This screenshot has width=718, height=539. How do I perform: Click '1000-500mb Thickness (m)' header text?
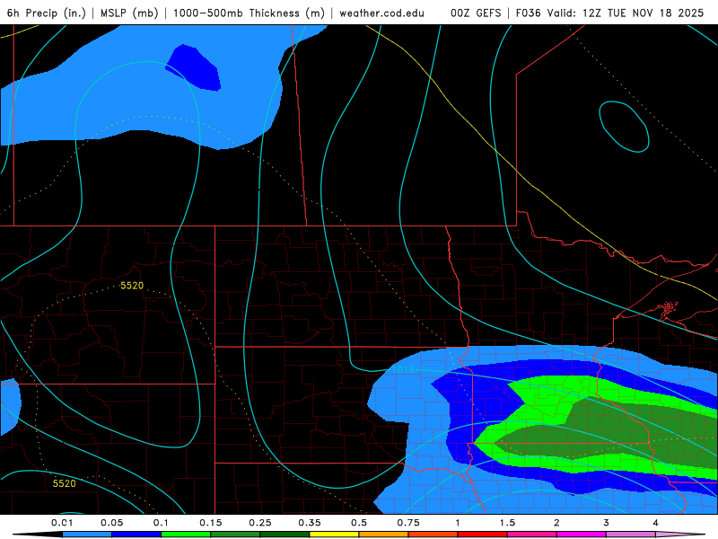click(249, 13)
